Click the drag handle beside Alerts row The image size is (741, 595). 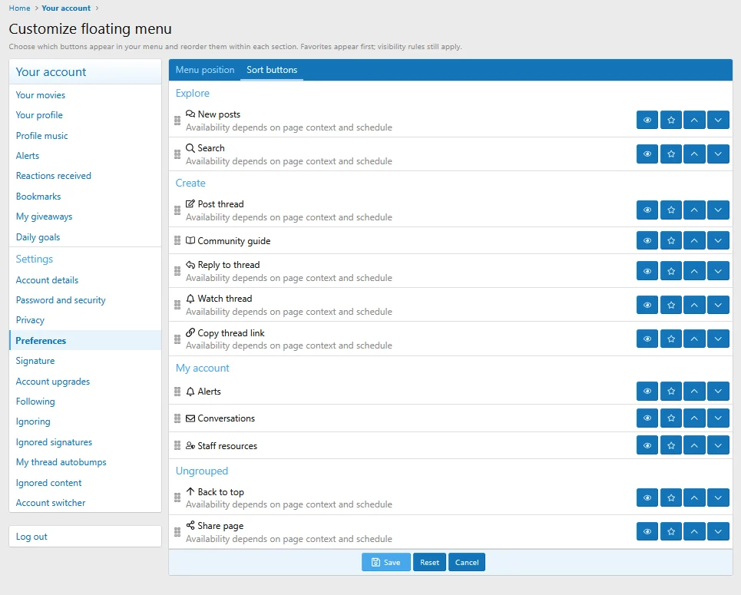[177, 392]
